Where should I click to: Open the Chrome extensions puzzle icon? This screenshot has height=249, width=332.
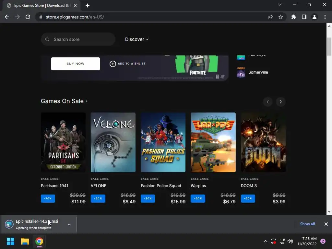point(293,17)
